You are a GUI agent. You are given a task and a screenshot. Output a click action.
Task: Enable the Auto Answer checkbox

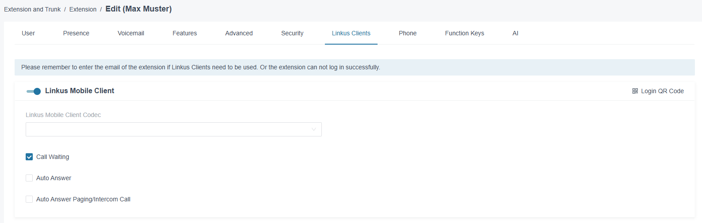[x=29, y=178]
